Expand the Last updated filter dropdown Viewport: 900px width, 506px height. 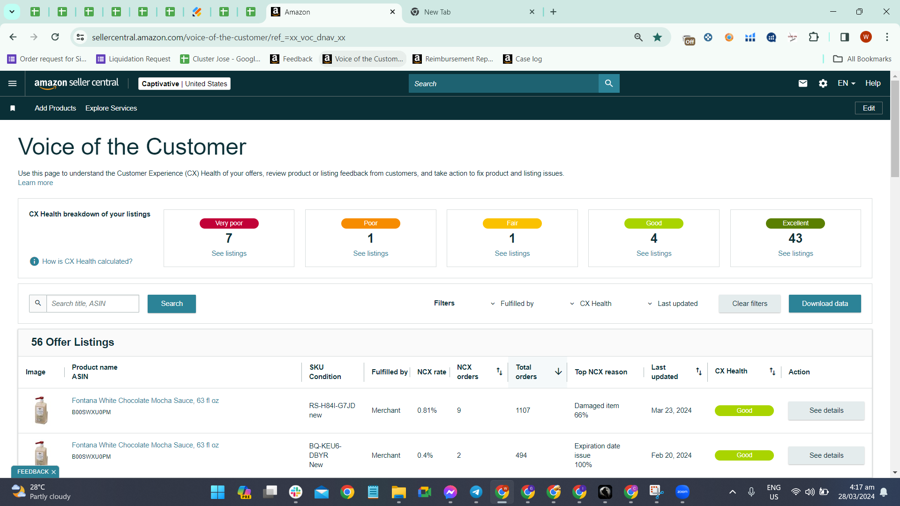pyautogui.click(x=673, y=304)
